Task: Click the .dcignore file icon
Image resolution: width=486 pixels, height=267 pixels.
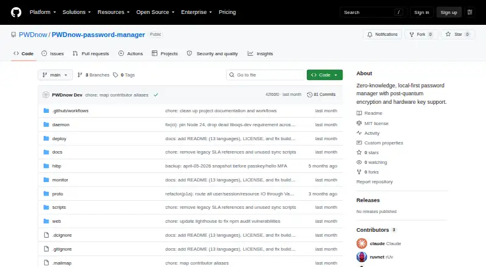Action: point(46,235)
